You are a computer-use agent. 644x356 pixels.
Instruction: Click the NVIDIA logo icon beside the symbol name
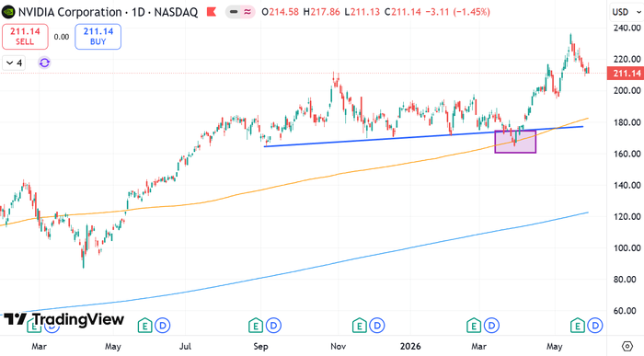[7, 12]
